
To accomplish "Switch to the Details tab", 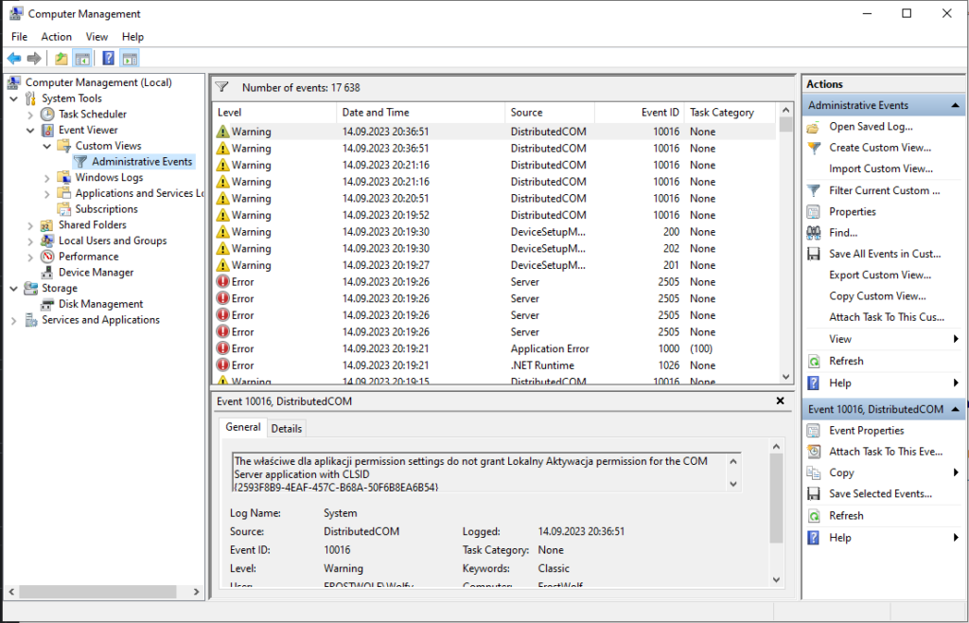I will click(x=286, y=428).
